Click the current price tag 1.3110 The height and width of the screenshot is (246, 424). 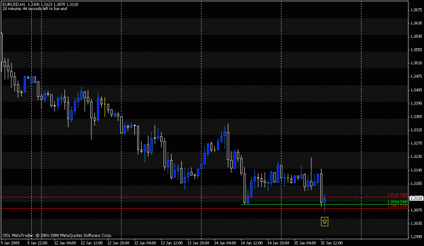[416, 199]
